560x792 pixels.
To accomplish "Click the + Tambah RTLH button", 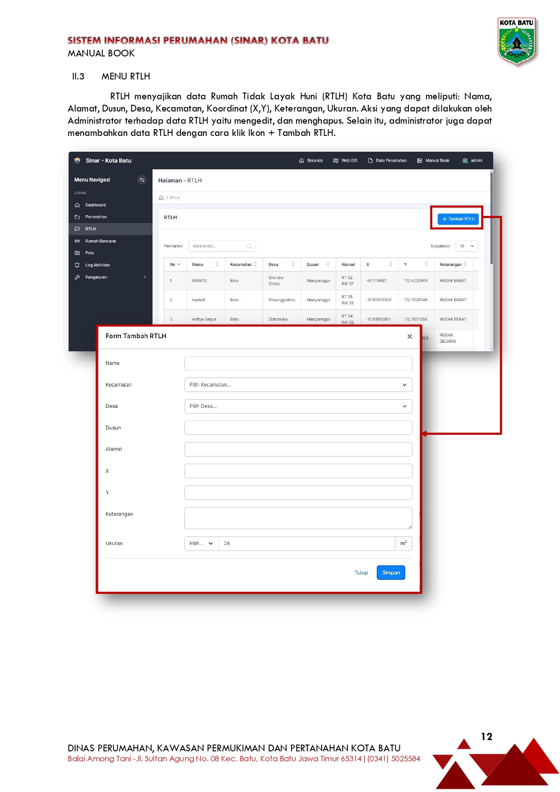I will pyautogui.click(x=458, y=219).
